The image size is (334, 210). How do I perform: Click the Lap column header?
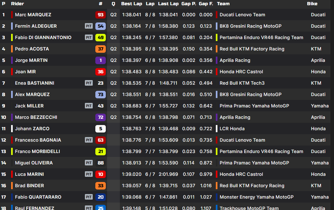(150, 4)
